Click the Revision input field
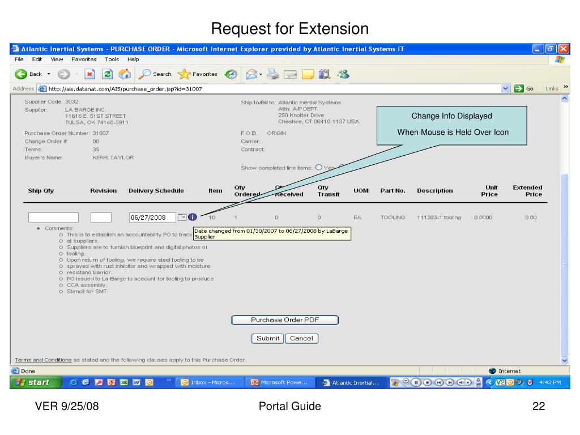This screenshot has width=580, height=435. click(x=101, y=217)
